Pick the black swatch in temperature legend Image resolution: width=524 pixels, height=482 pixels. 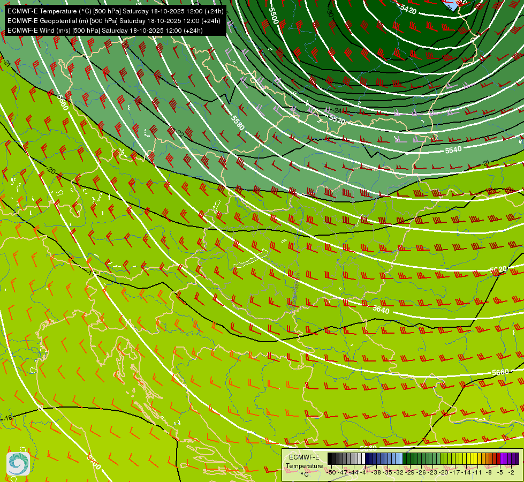click(x=330, y=458)
